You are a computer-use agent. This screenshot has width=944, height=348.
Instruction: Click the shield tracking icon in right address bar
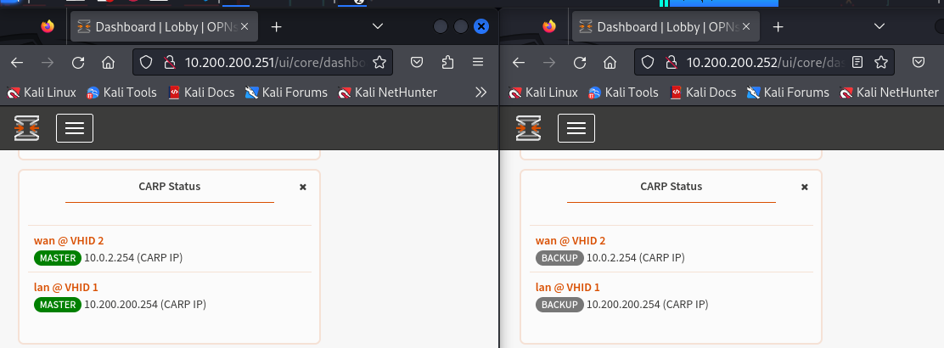pos(648,62)
